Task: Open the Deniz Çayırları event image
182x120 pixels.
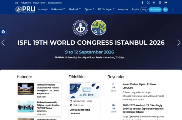Action: tap(85, 91)
